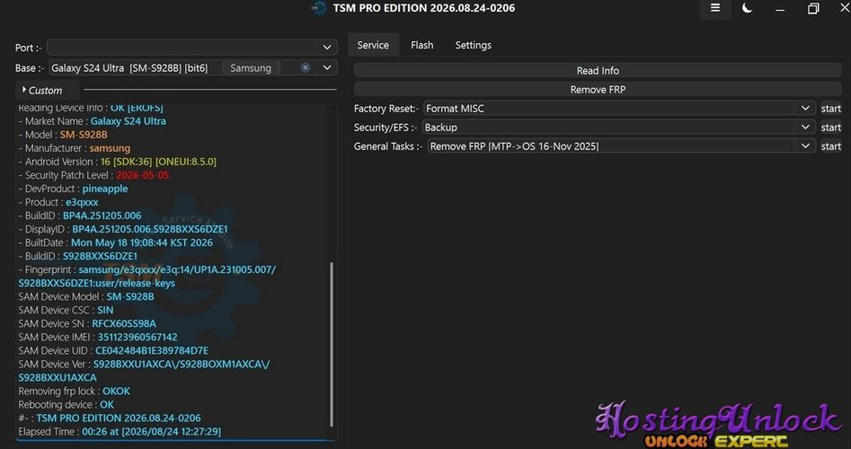Start the General Tasks operation

pos(831,146)
